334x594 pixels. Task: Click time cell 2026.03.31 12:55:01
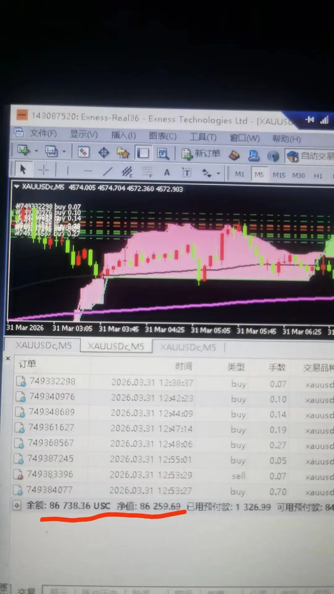coord(151,459)
